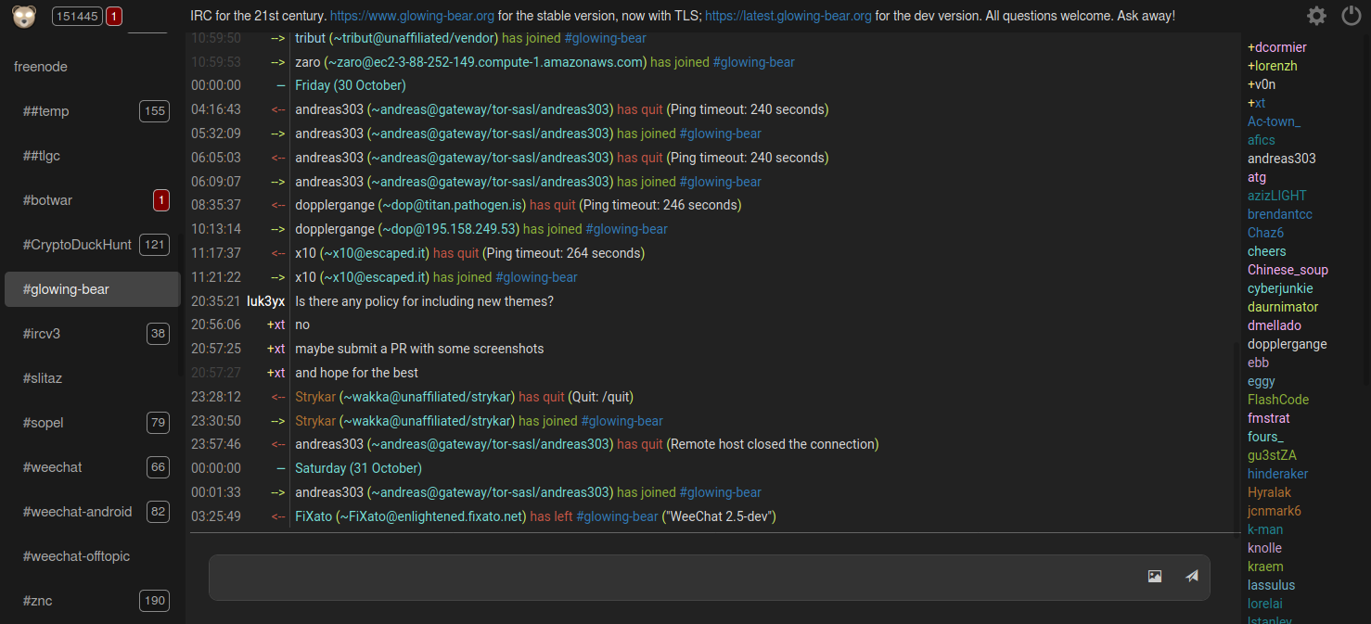Image resolution: width=1371 pixels, height=624 pixels.
Task: Select Chinese_soup in the nicklist
Action: (1288, 270)
